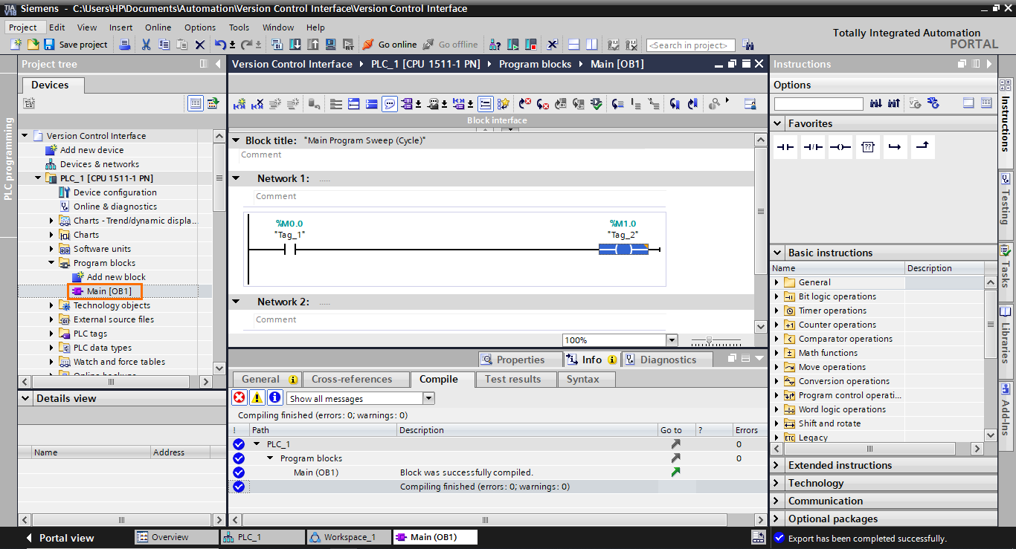This screenshot has width=1016, height=549.
Task: Insert a coil from the Favorites bar
Action: (x=840, y=146)
